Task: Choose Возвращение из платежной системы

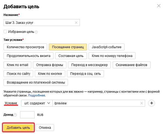Action: [36, 82]
